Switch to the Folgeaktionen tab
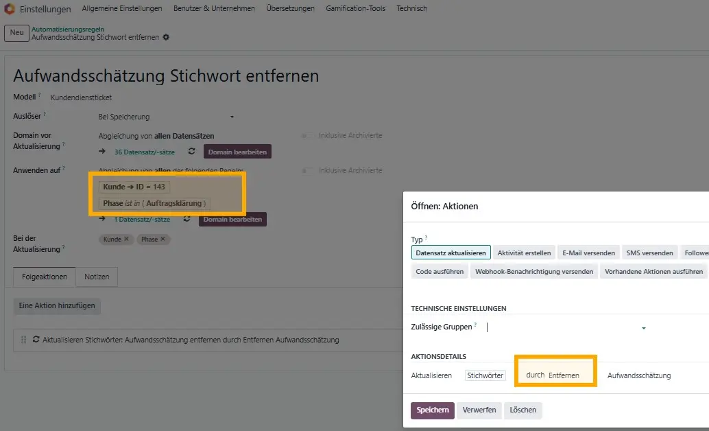 click(x=45, y=277)
